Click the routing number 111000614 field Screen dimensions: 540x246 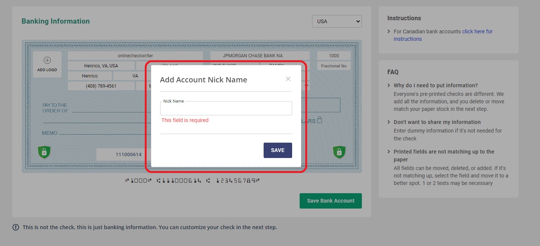pyautogui.click(x=124, y=155)
